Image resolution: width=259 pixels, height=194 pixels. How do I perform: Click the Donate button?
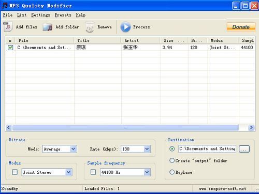coord(241,27)
